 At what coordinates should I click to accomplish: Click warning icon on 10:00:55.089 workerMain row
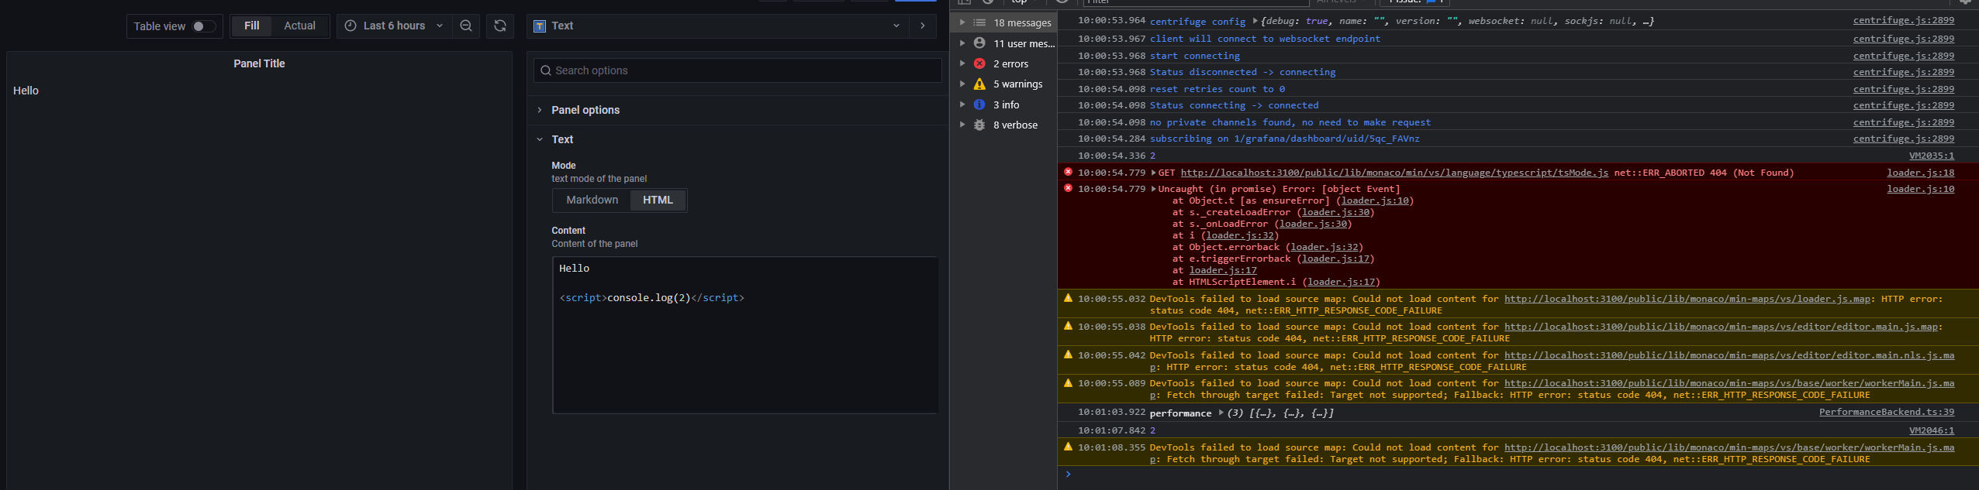1068,382
